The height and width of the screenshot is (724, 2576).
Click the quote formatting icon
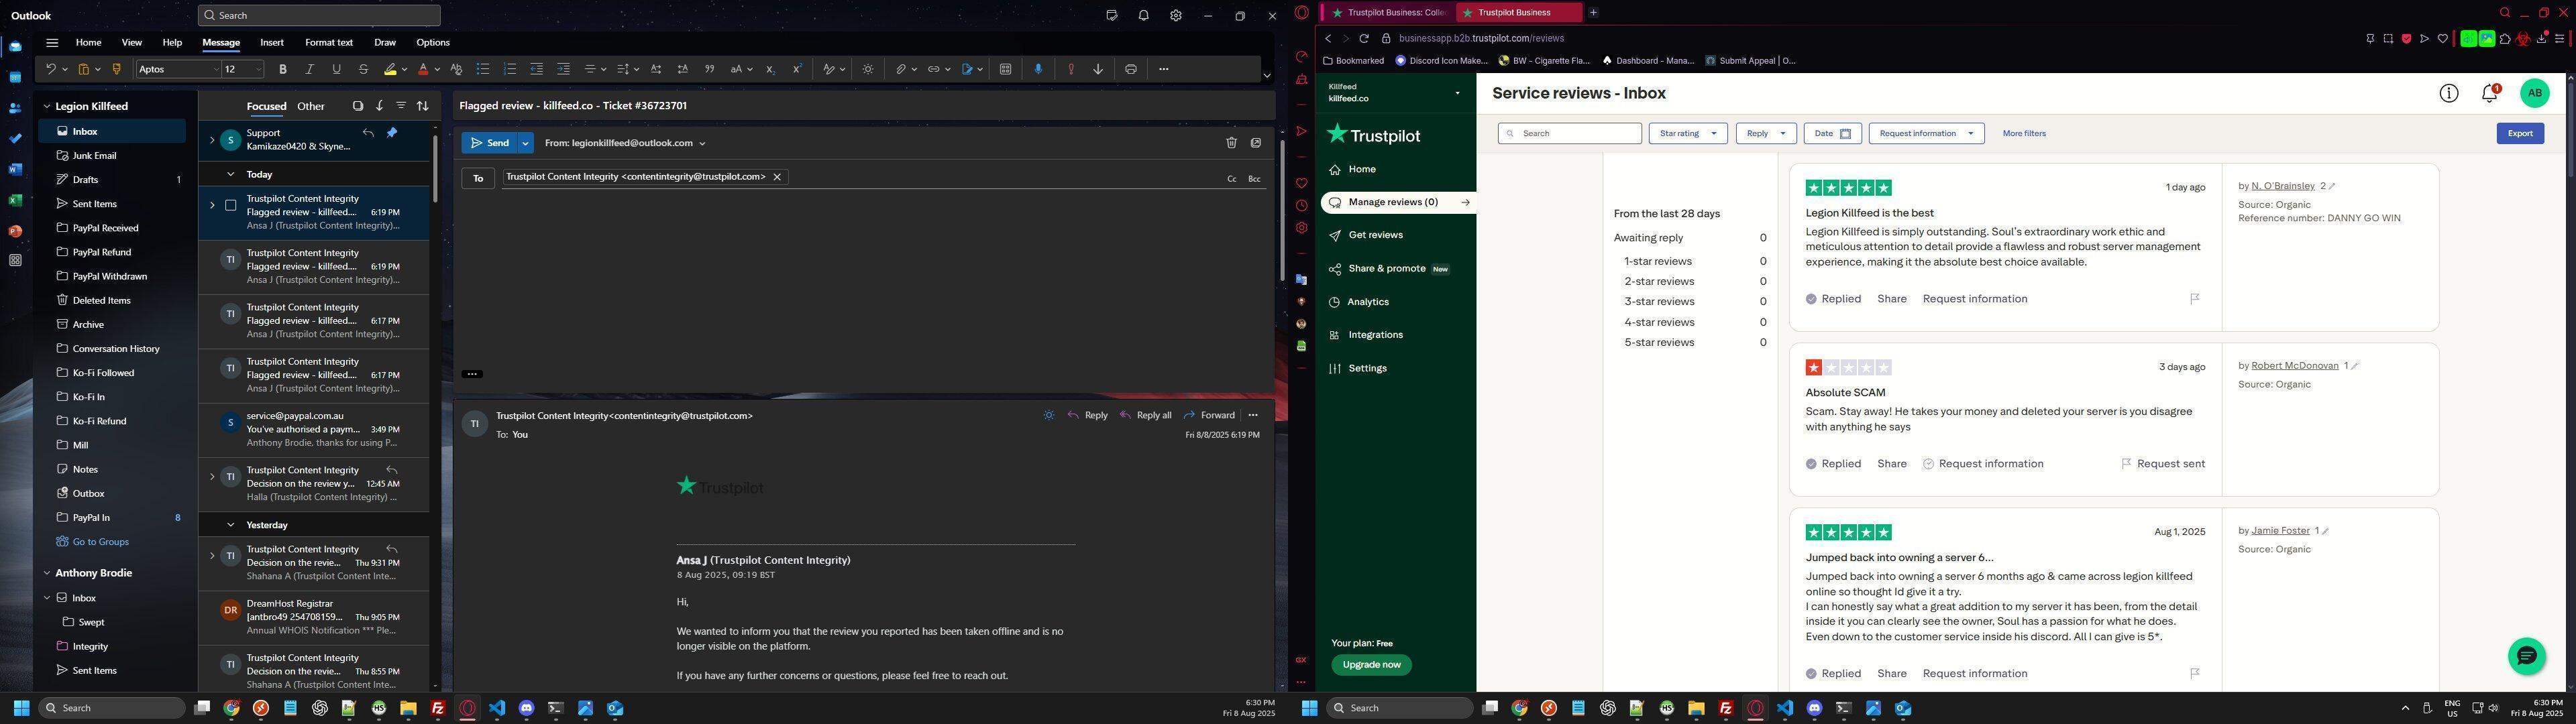coord(710,69)
